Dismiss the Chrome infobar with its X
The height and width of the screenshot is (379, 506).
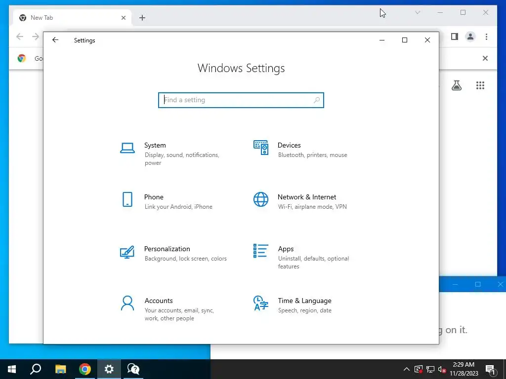click(x=485, y=58)
